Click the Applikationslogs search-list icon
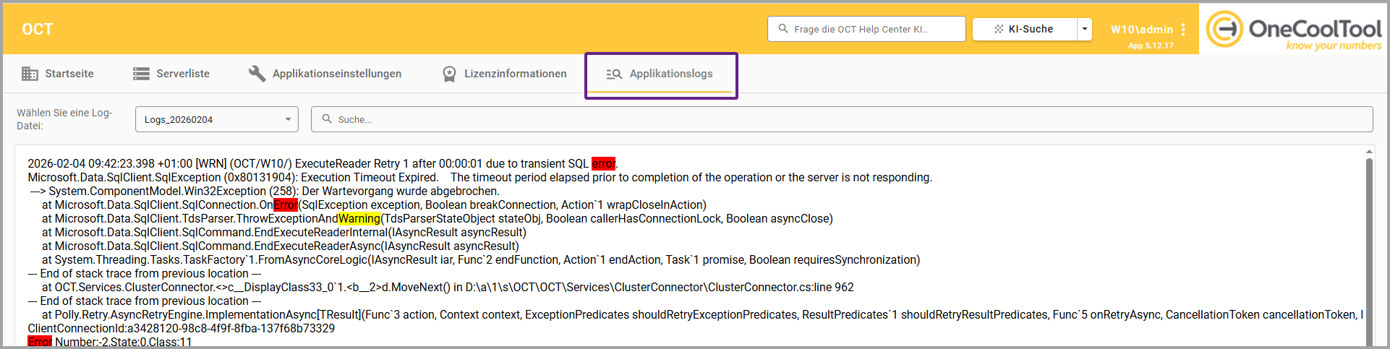1390x349 pixels. click(614, 74)
